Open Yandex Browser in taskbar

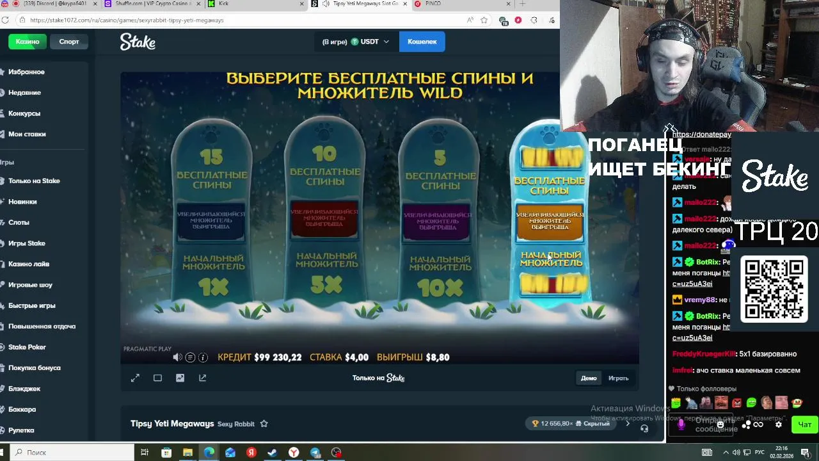[x=294, y=453]
